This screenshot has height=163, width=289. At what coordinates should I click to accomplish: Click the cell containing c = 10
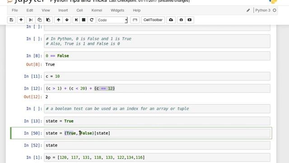(157, 77)
